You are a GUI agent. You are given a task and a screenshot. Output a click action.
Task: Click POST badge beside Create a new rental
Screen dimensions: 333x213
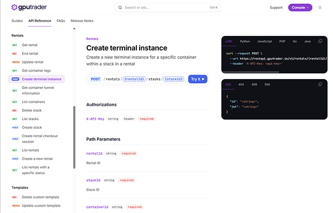pyautogui.click(x=15, y=159)
